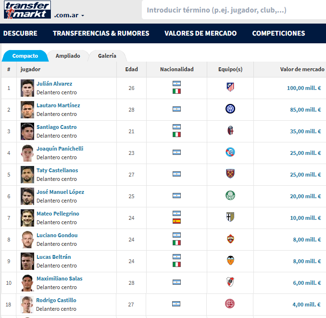
Task: Open the Competiciones menu
Action: [x=278, y=33]
